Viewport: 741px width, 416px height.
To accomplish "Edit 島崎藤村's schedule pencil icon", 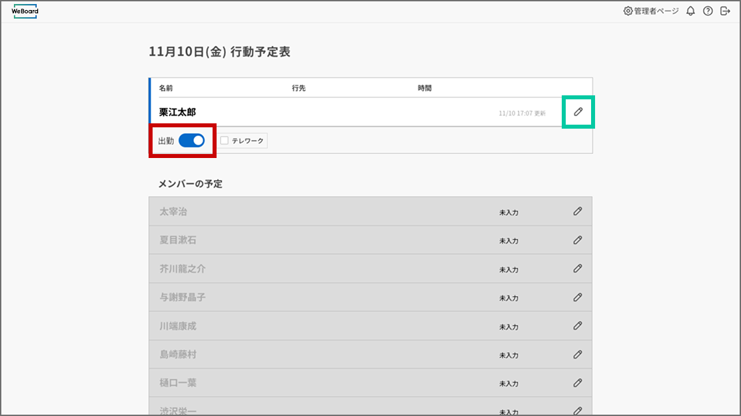I will tap(577, 355).
